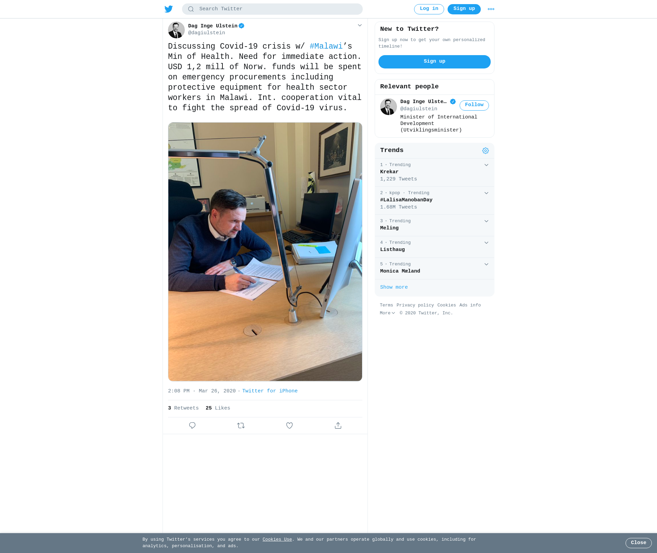Open the tweet's desk photo
Screen dimensions: 657x553
coord(265,252)
